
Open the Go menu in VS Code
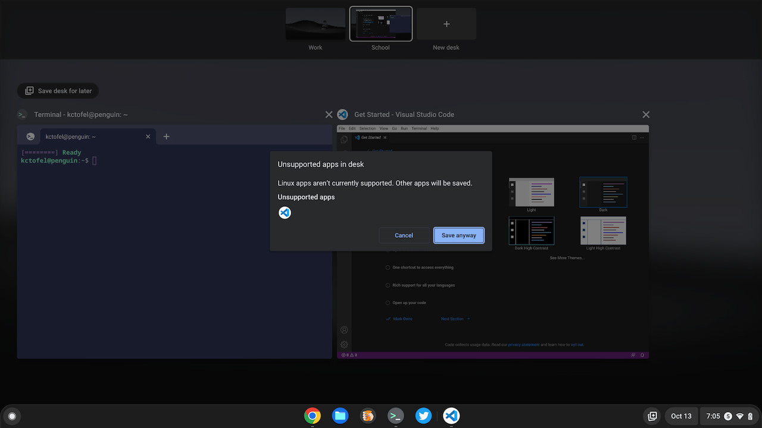pyautogui.click(x=395, y=128)
